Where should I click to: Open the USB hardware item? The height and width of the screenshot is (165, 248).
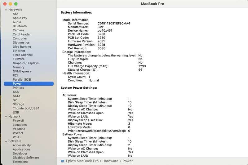[16, 113]
